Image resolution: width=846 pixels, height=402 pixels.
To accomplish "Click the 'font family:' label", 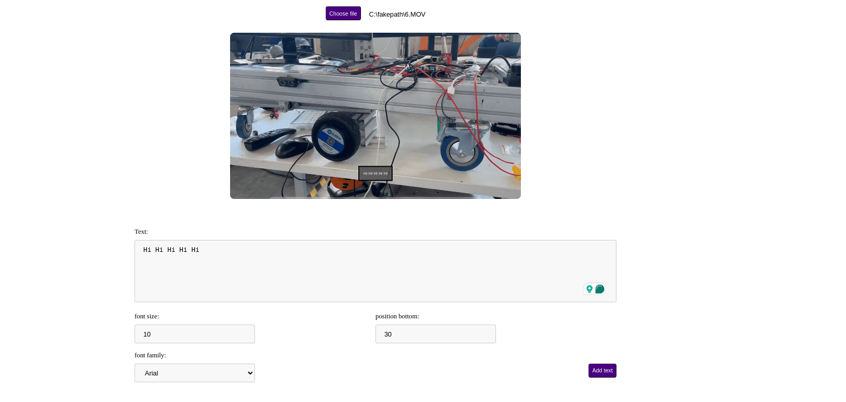I will point(150,355).
